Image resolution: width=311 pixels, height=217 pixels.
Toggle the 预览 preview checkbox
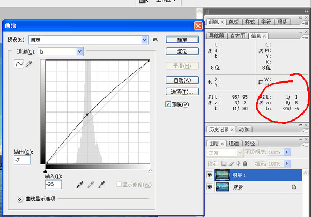[168, 104]
